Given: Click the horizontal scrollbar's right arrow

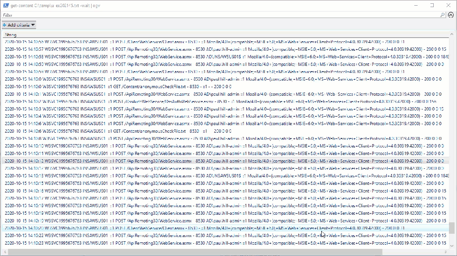Looking at the screenshot, I should pyautogui.click(x=445, y=252).
